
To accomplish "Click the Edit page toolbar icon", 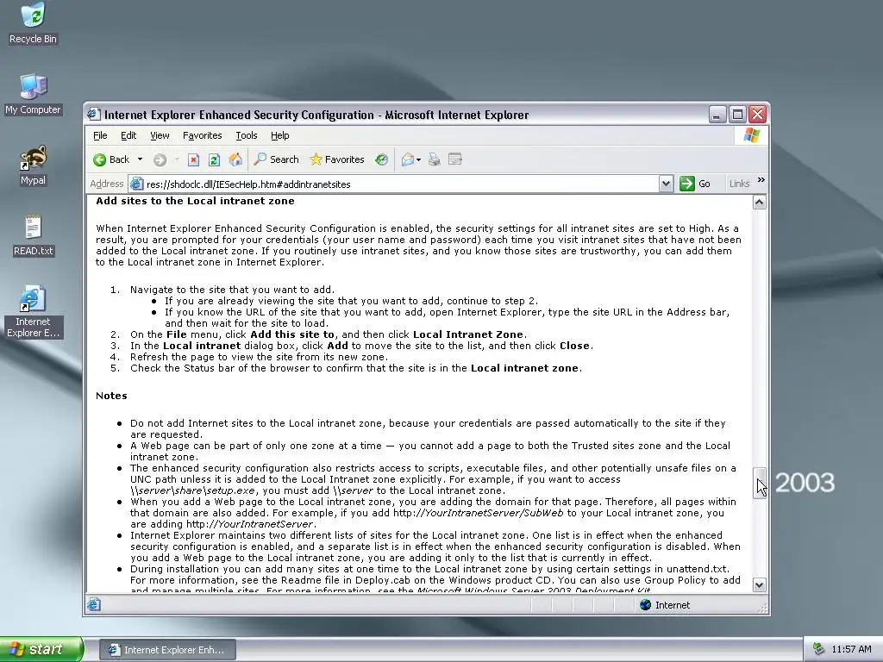I will pos(455,159).
